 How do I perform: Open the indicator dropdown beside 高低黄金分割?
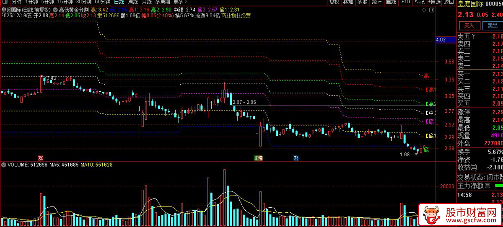click(56, 9)
